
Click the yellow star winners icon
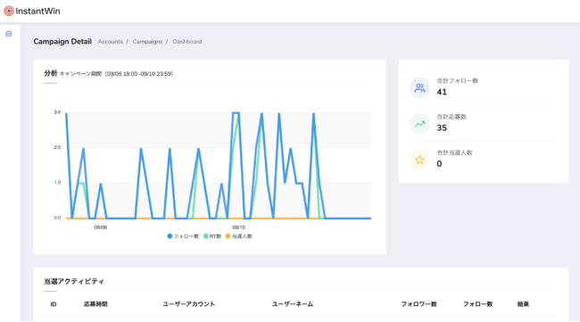419,160
